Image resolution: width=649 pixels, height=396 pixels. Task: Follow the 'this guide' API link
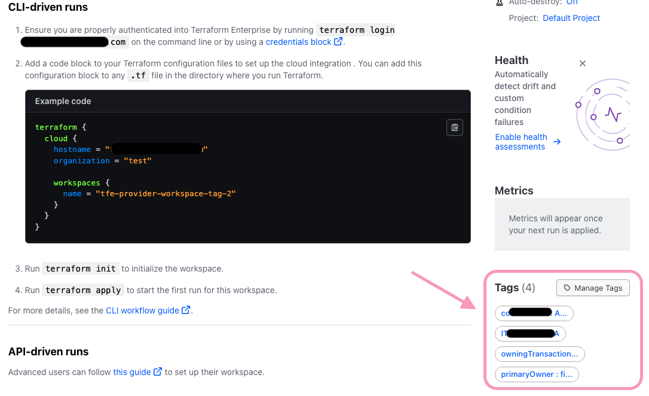(x=132, y=372)
